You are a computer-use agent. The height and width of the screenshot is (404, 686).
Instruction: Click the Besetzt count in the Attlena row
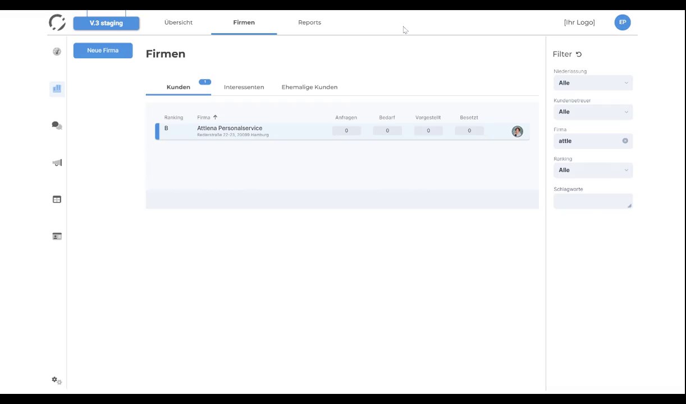(469, 131)
